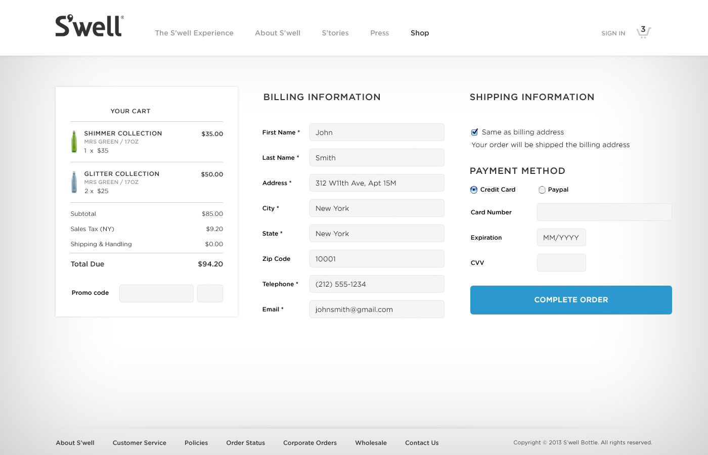
Task: Click the PAYMENT METHOD heading
Action: tap(517, 171)
